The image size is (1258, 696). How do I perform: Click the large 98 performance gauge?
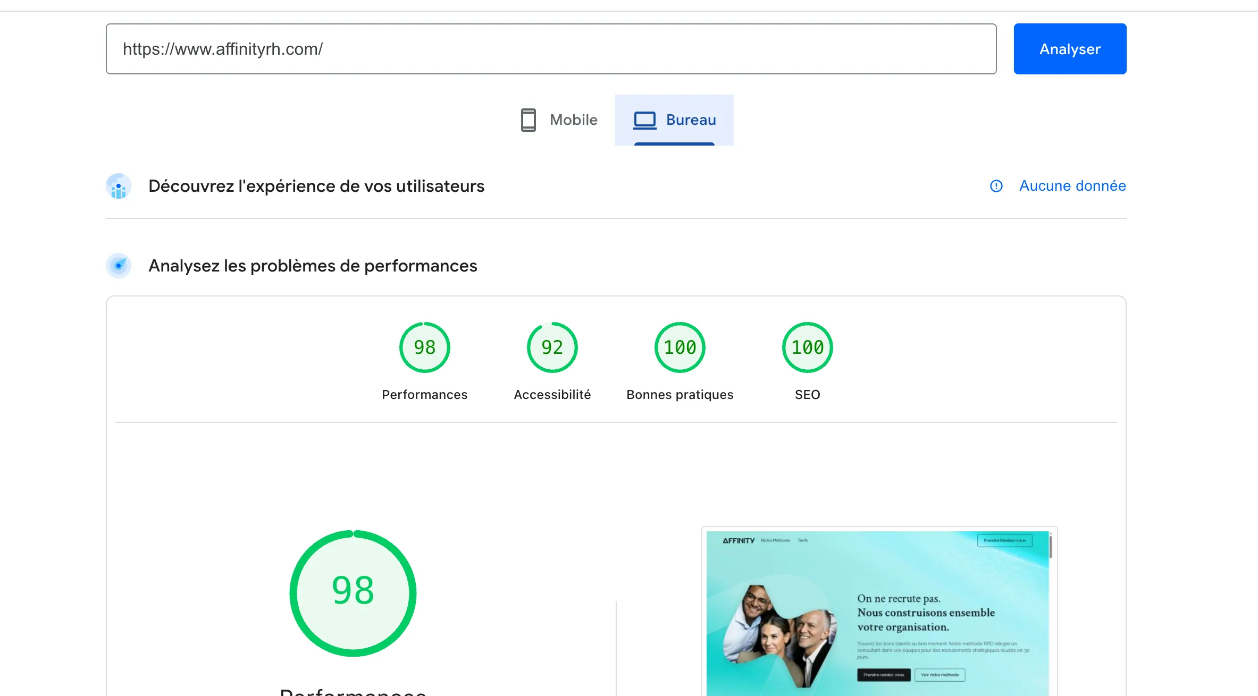353,593
